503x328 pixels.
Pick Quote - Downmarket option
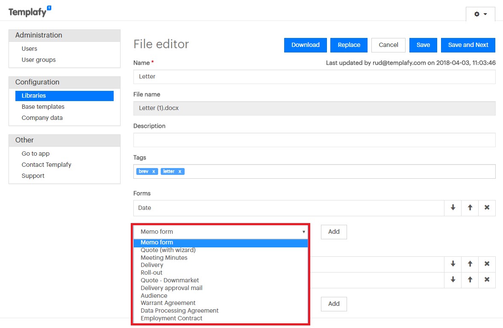click(x=221, y=281)
